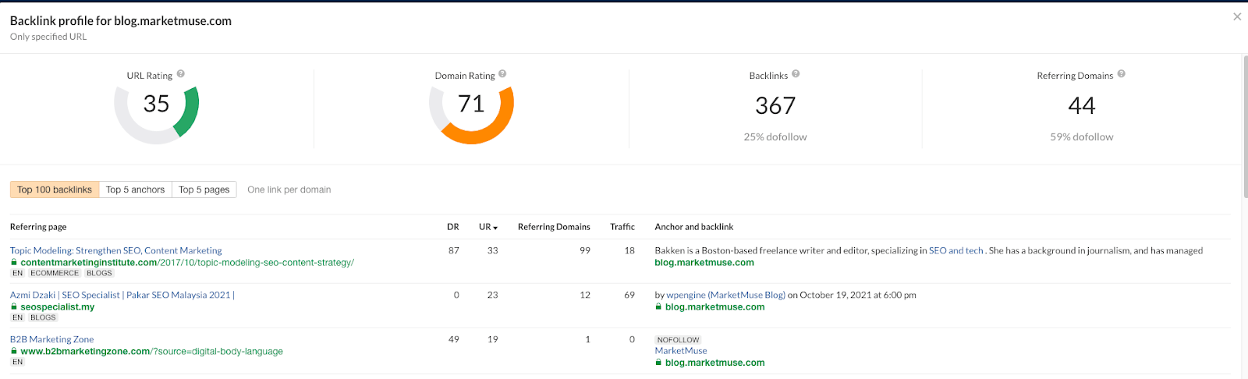Click the Referring Domains count 44
Image resolution: width=1248 pixels, height=379 pixels.
click(1082, 105)
